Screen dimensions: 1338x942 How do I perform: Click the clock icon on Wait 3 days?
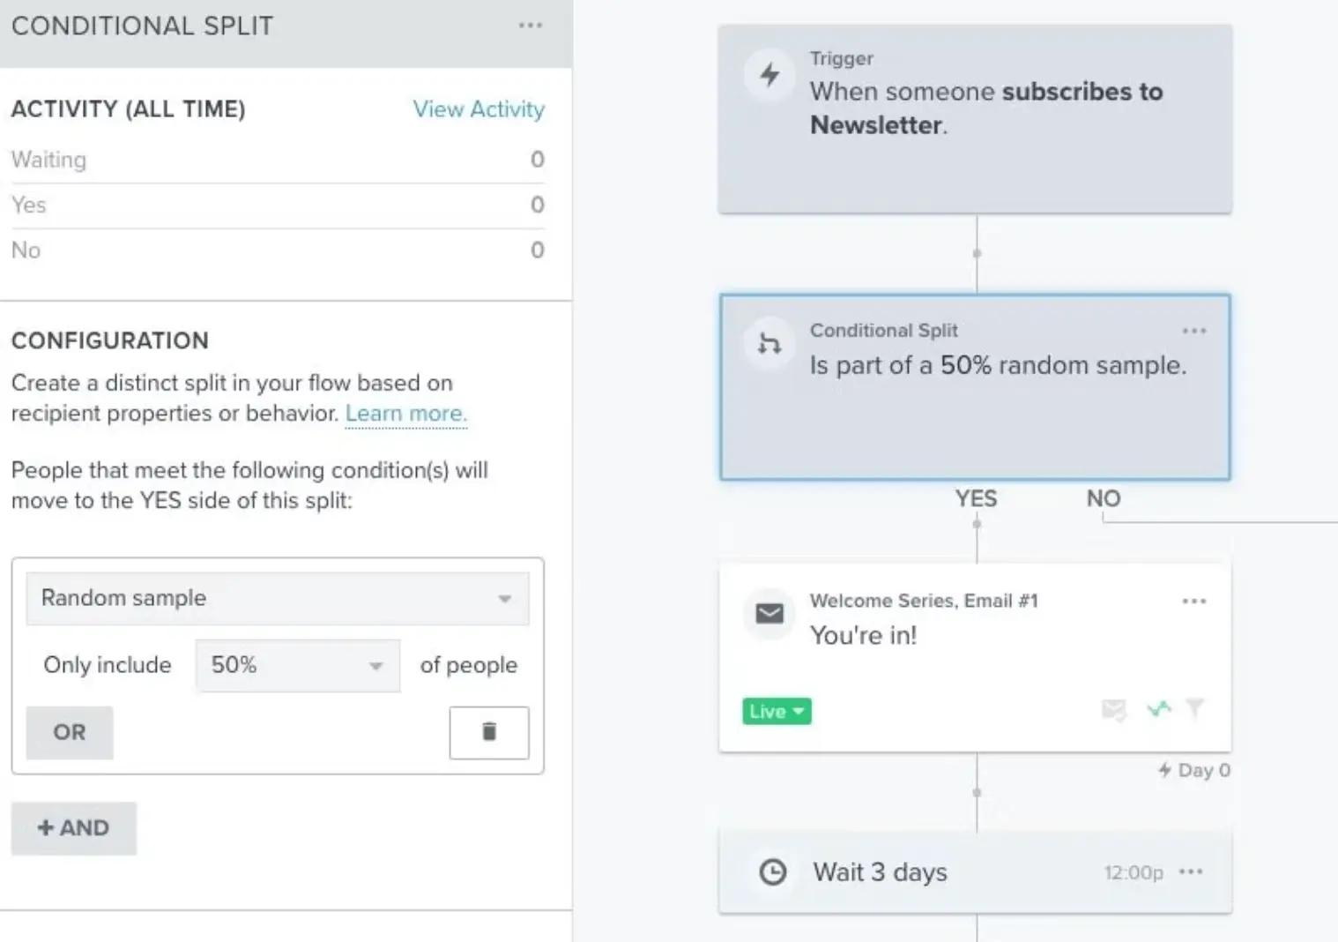[773, 871]
